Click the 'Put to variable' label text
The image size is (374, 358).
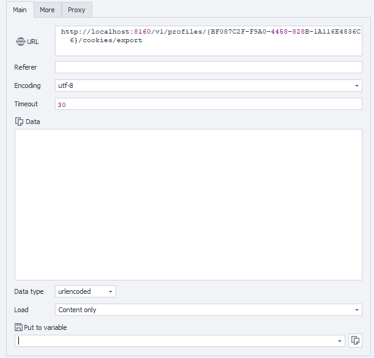[x=45, y=327]
